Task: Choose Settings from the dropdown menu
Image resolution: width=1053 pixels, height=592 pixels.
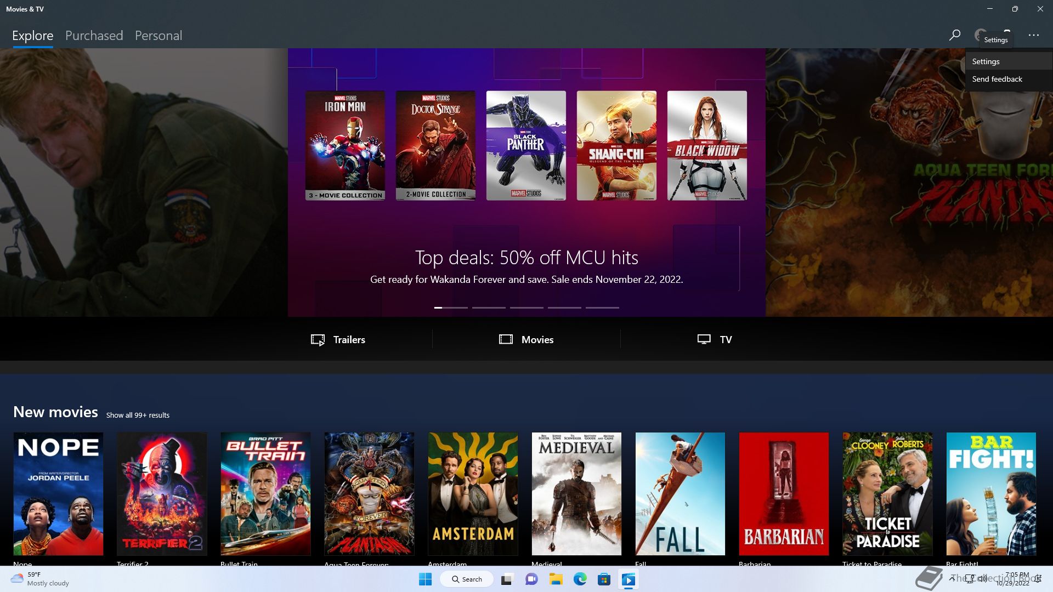Action: click(1008, 61)
